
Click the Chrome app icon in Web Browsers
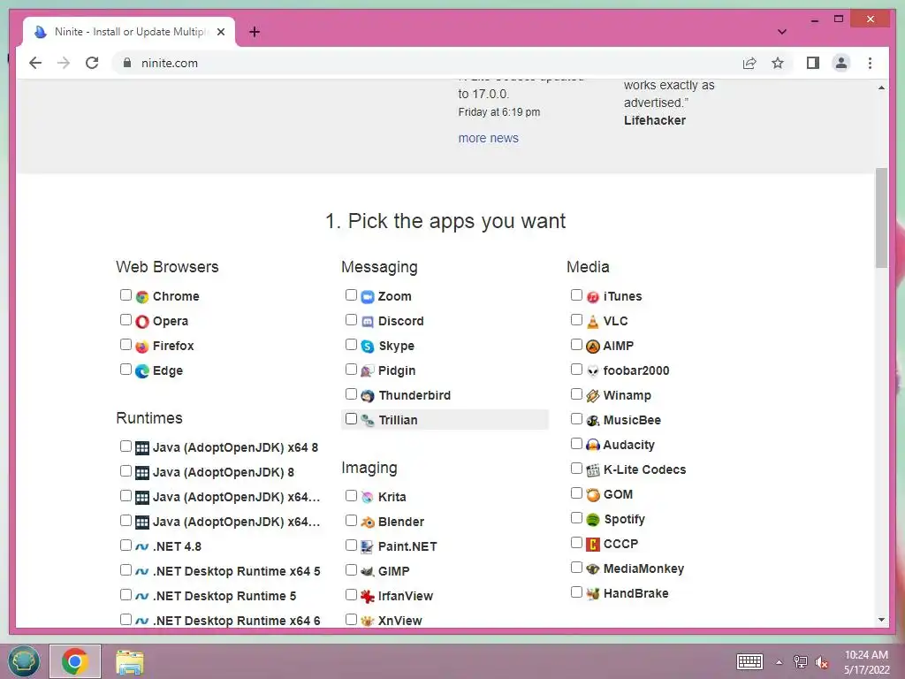click(x=142, y=297)
